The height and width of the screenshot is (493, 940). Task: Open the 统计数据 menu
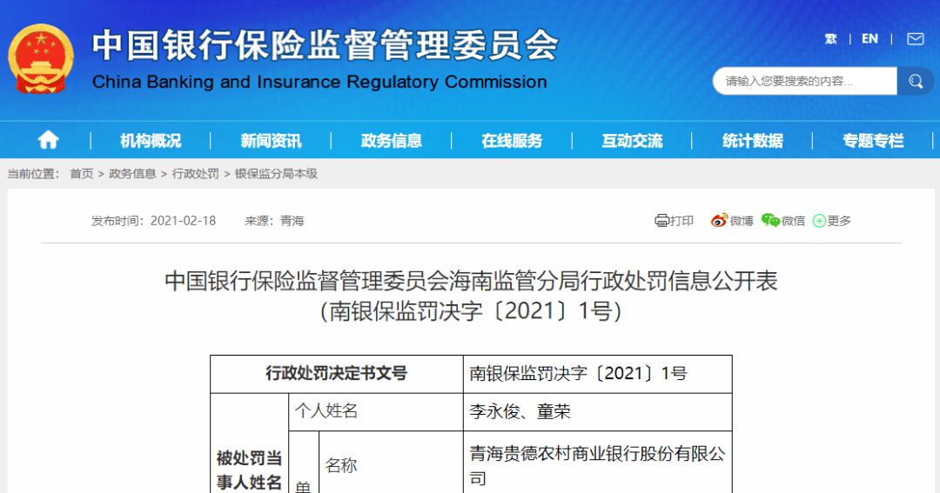coord(752,141)
